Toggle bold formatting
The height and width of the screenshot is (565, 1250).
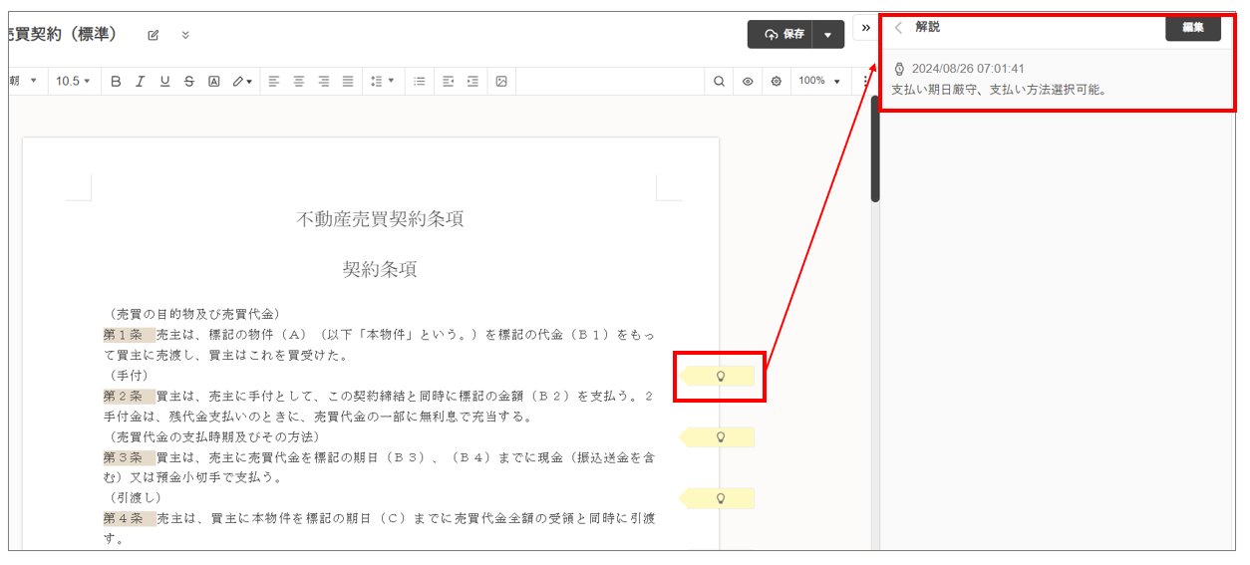[116, 82]
